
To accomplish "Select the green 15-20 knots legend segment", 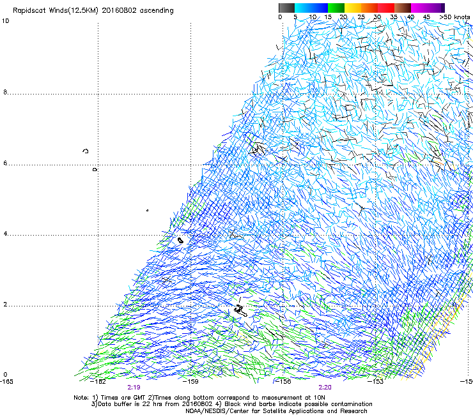I will 336,8.
